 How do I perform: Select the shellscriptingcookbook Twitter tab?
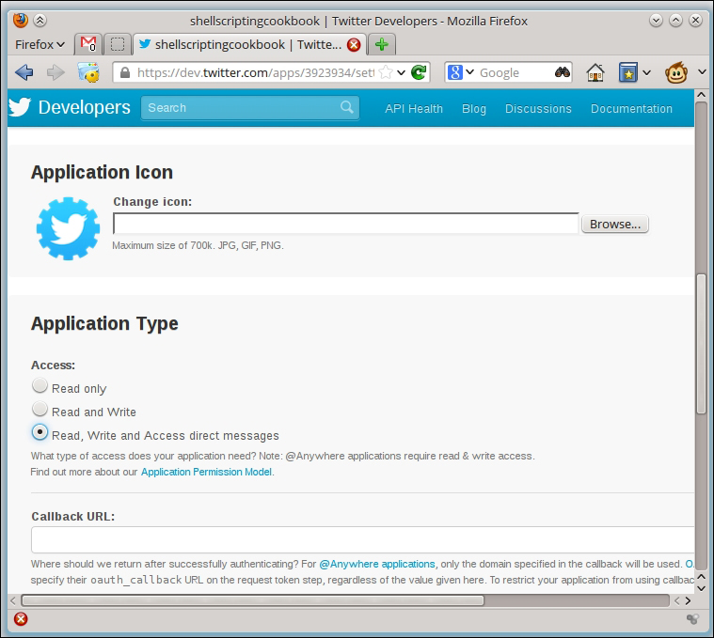pyautogui.click(x=249, y=44)
